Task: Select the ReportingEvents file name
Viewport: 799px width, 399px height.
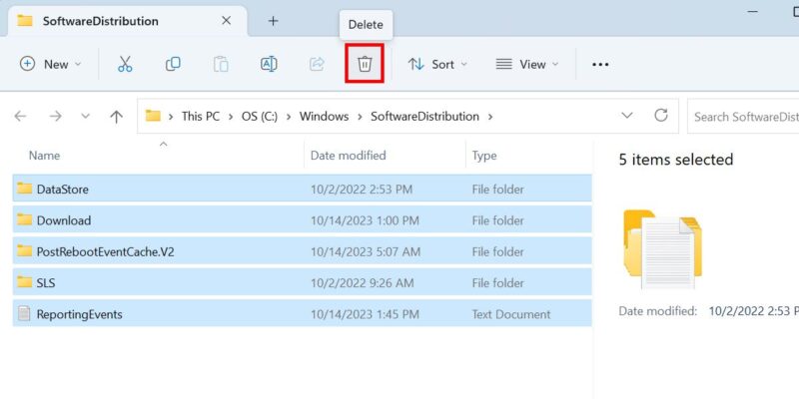Action: point(80,314)
